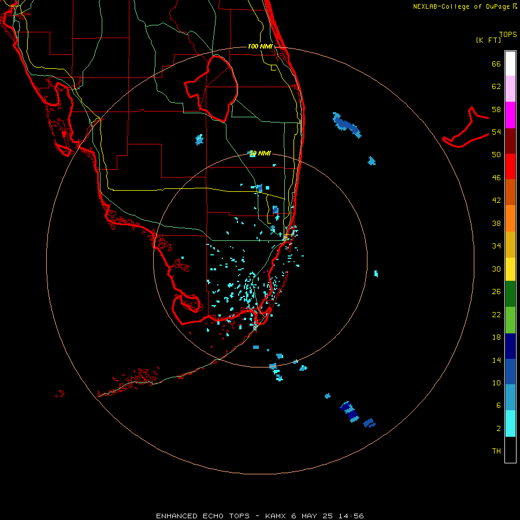Click the light green legend swatch
Screen dimensions: 520x520
coord(510,320)
